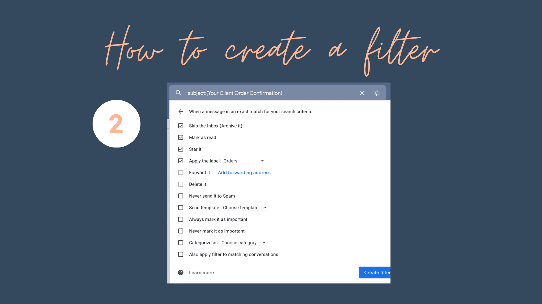Open the Learn more link
Image resolution: width=542 pixels, height=304 pixels.
201,272
